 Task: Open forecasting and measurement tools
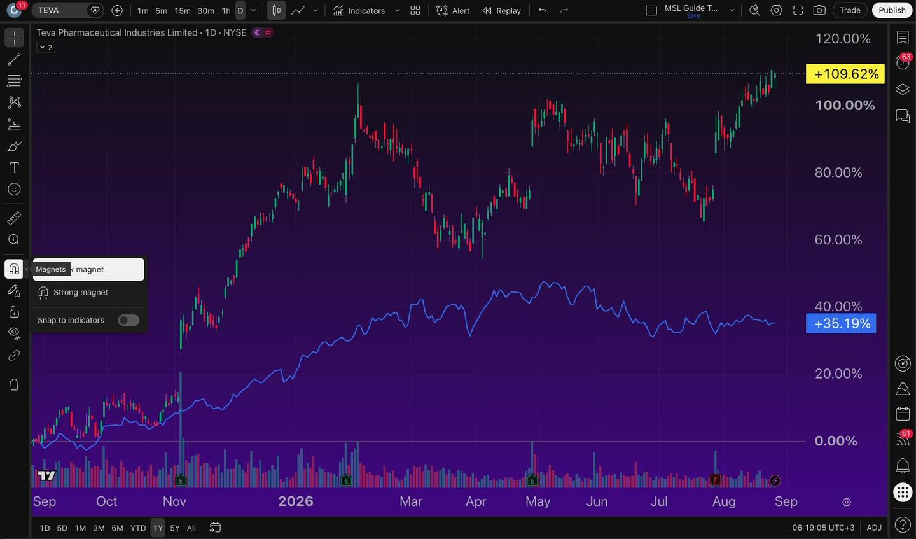[14, 124]
